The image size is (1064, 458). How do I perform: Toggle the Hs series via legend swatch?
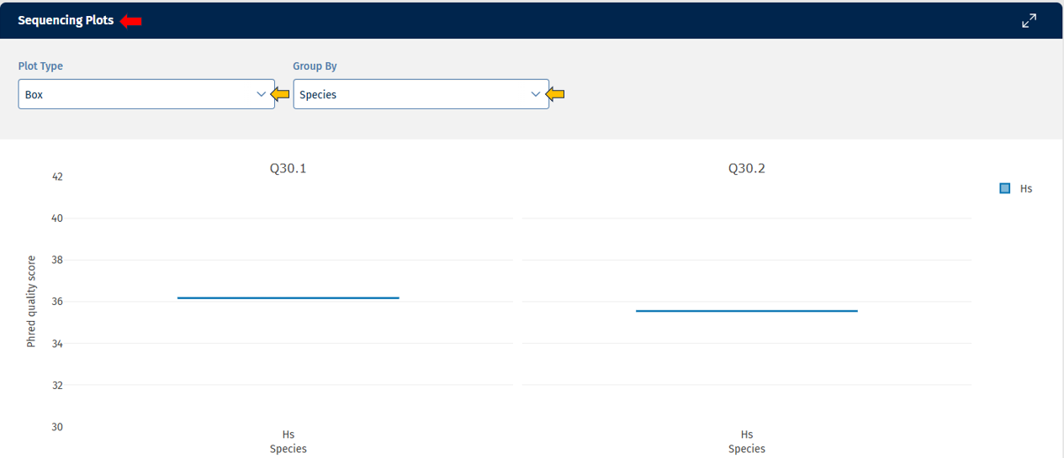pos(1004,188)
